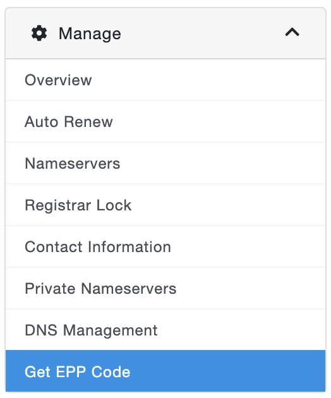Click the gear icon beside Manage

(x=39, y=33)
